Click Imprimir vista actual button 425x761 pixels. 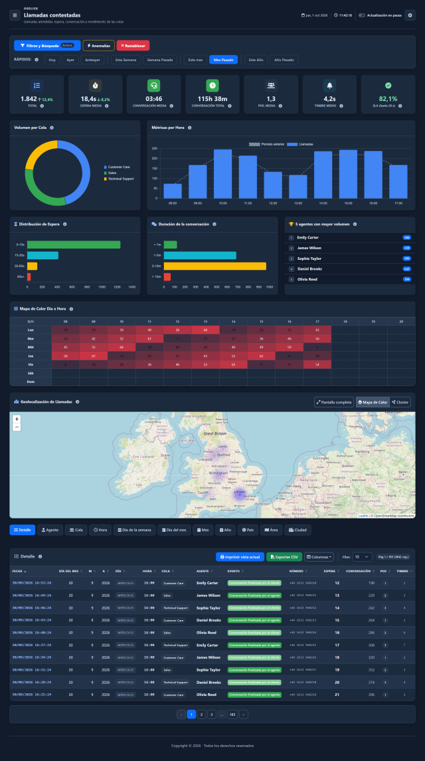pos(240,557)
